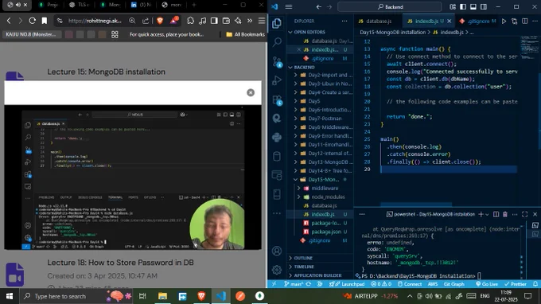The height and width of the screenshot is (304, 541).
Task: Open a new browser tab
Action: coord(194,5)
